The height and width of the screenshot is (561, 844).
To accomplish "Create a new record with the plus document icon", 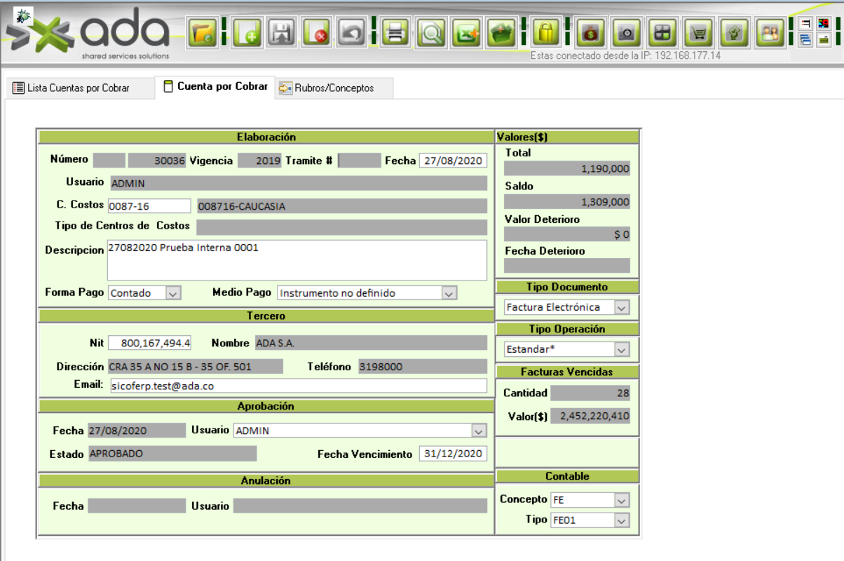I will (247, 33).
